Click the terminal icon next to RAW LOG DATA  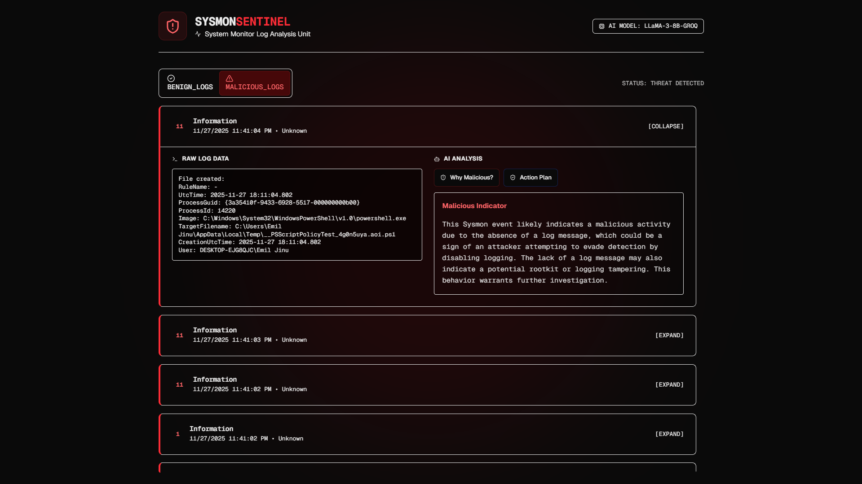175,158
